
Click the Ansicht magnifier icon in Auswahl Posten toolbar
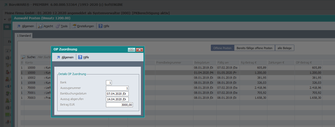click(x=41, y=26)
